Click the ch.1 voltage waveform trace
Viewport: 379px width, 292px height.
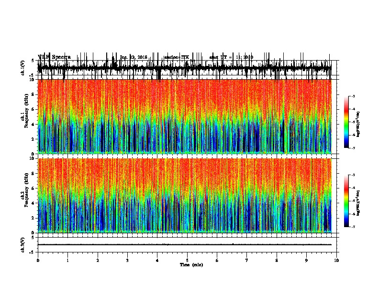185,68
